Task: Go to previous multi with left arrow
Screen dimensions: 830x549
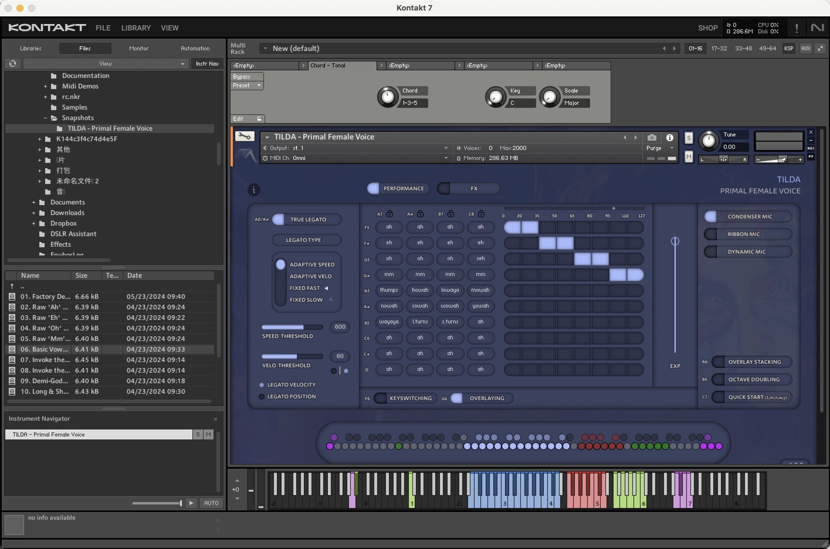Action: click(x=664, y=48)
